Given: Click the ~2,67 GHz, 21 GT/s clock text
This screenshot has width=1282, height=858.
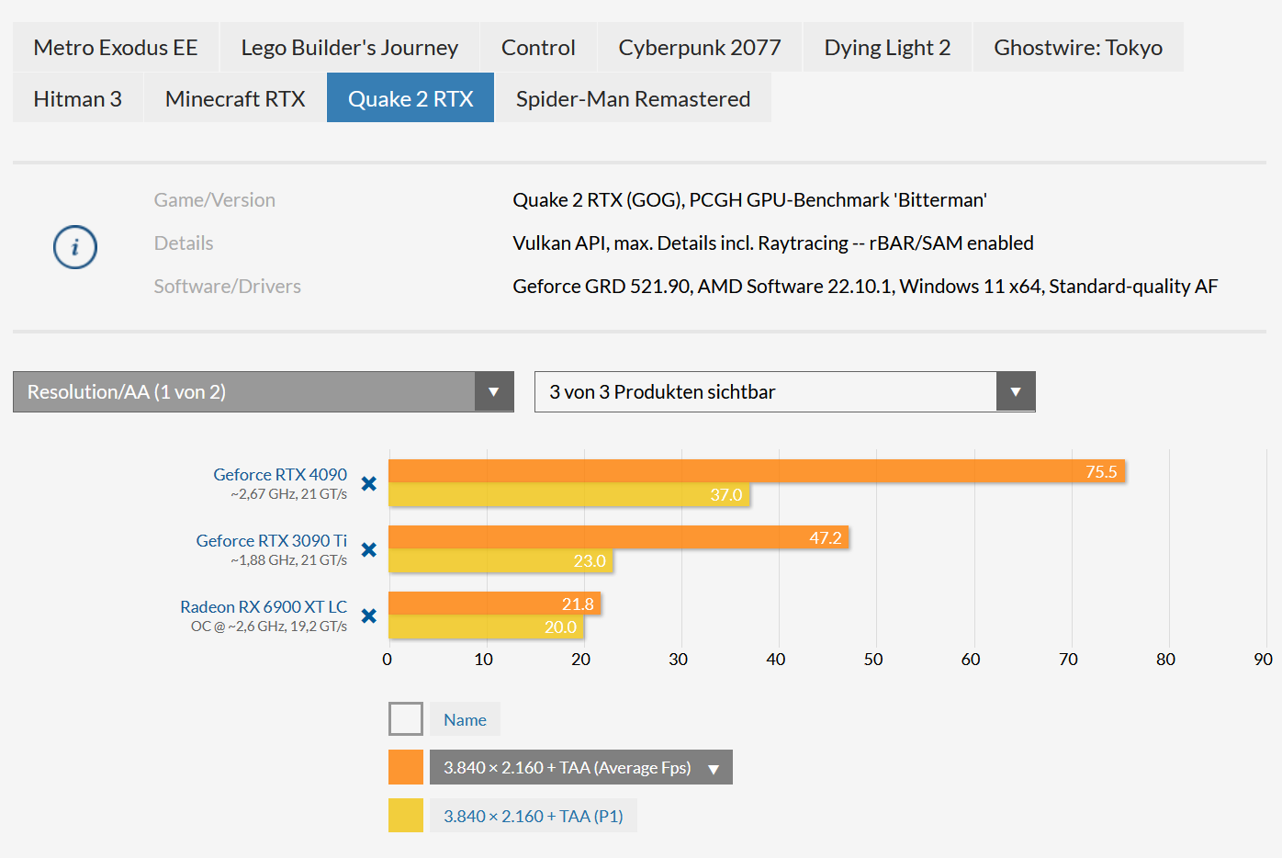Looking at the screenshot, I should (289, 494).
